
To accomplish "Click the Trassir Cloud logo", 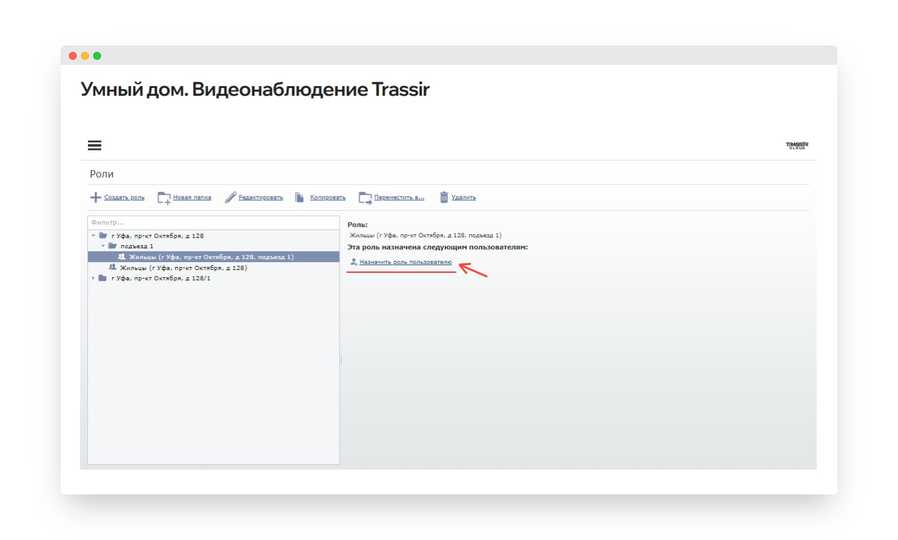I will point(797,145).
